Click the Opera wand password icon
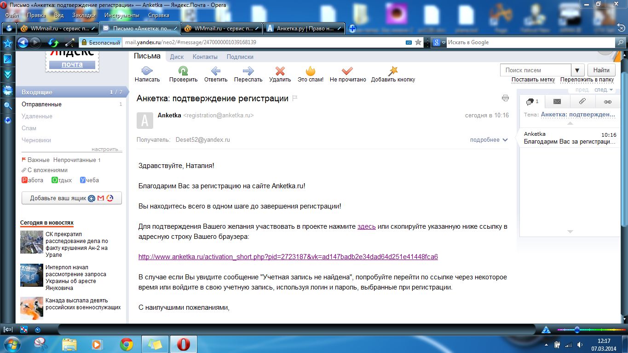Screen dimensions: 628x353 pyautogui.click(x=70, y=43)
